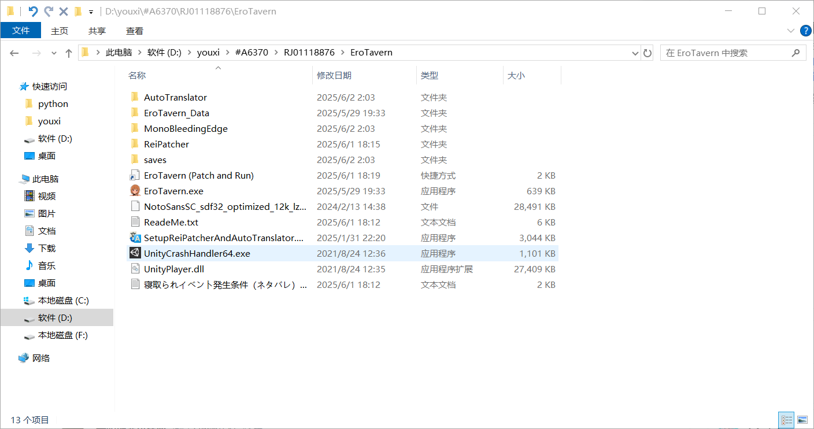Click RJ01118876 breadcrumb in address bar

click(x=309, y=53)
